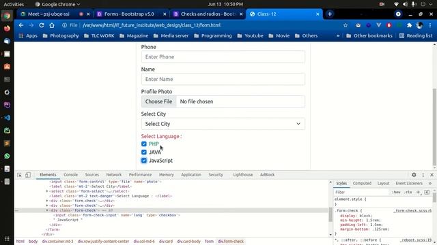Image resolution: width=437 pixels, height=245 pixels.
Task: Switch to the Sources tab
Action: coord(92,175)
